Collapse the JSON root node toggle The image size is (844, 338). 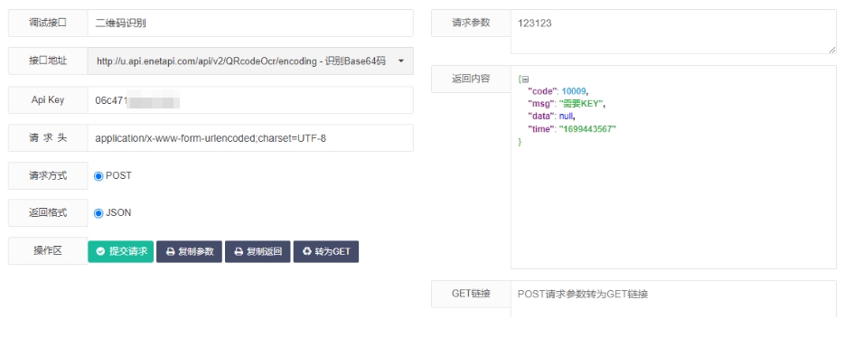click(525, 80)
